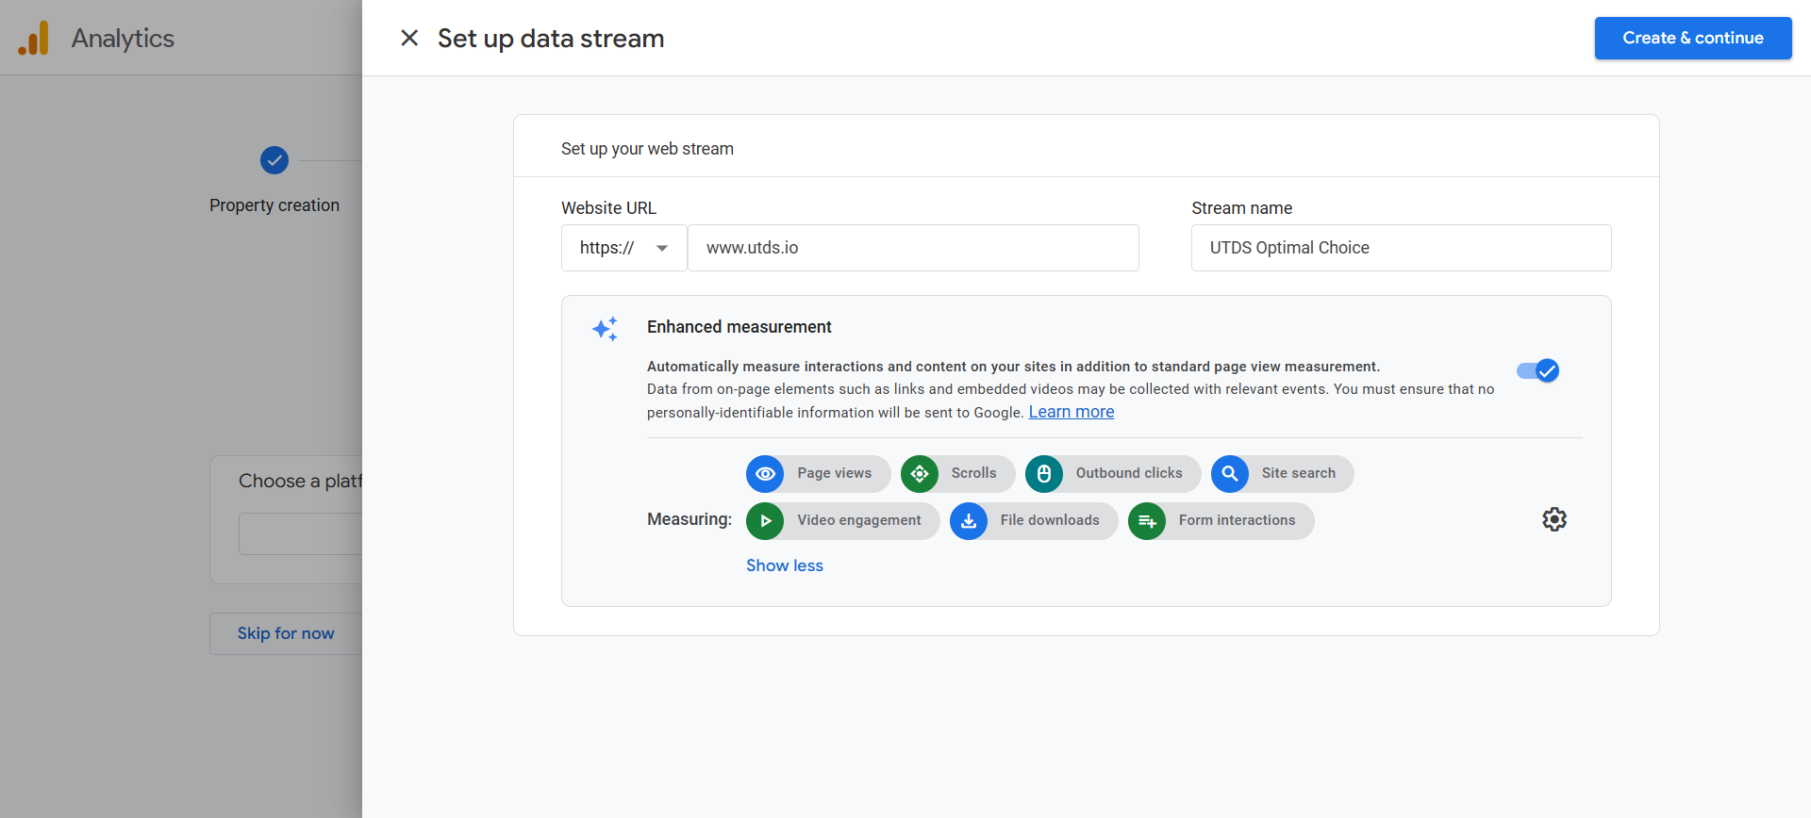Click the Property creation step checkmark
The image size is (1811, 818).
pyautogui.click(x=274, y=160)
